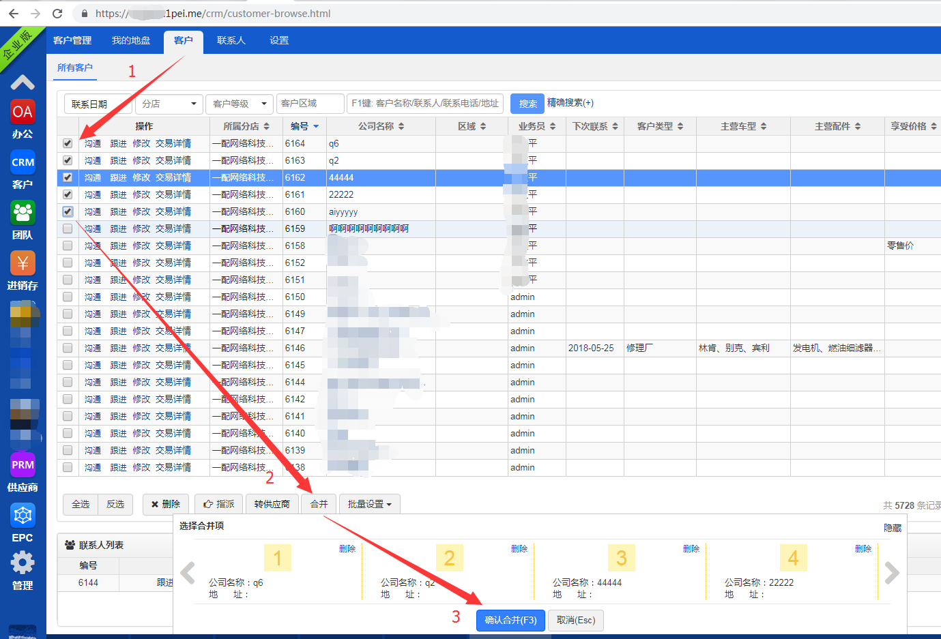Image resolution: width=941 pixels, height=639 pixels.
Task: Click the browser address bar
Action: click(x=505, y=14)
